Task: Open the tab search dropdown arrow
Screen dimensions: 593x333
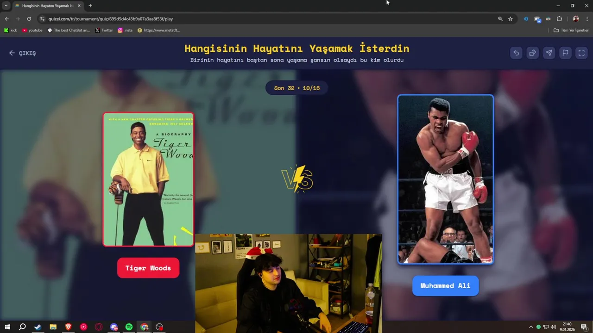Action: pyautogui.click(x=6, y=6)
